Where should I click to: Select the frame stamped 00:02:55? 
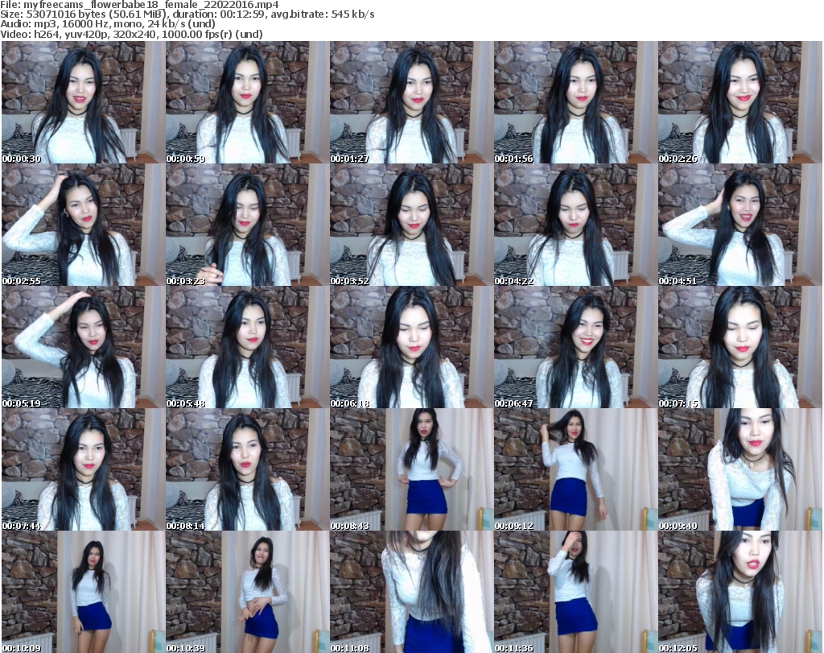point(83,225)
